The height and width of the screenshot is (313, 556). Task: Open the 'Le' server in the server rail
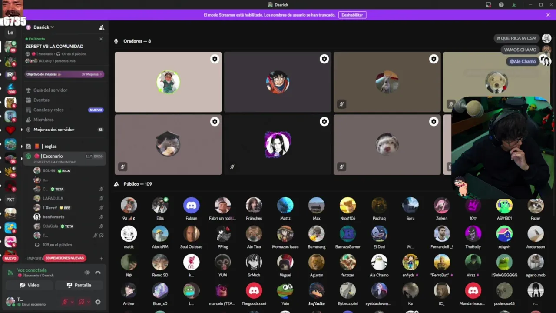point(10,33)
